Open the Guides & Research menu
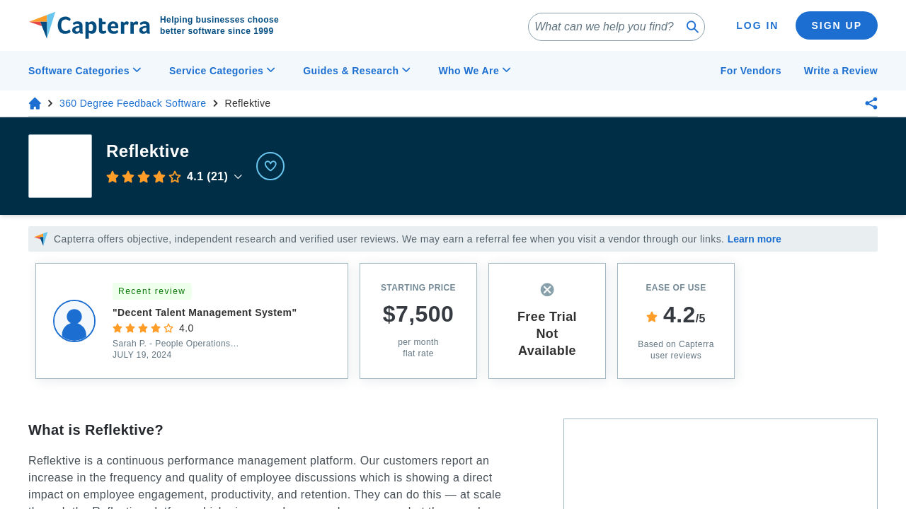 pos(356,71)
